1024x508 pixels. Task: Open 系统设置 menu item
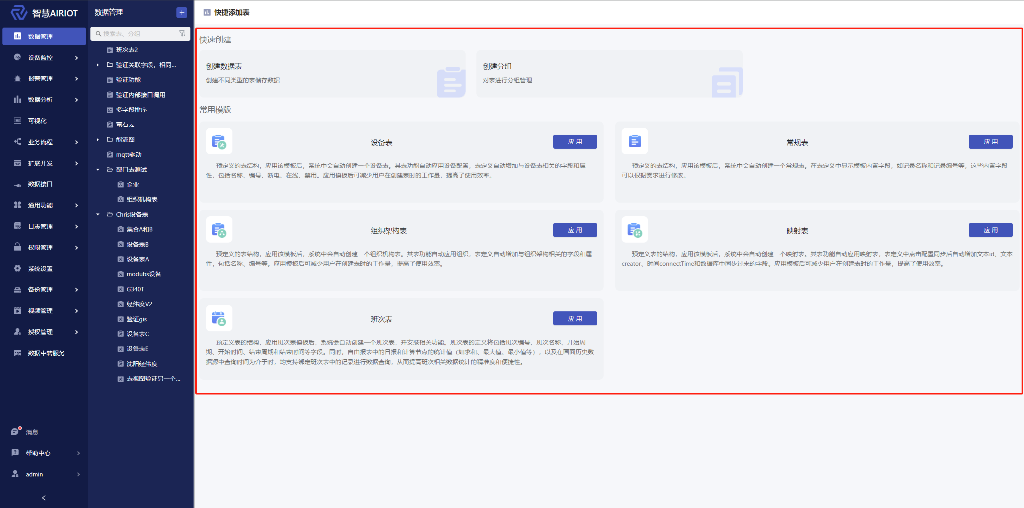point(44,269)
